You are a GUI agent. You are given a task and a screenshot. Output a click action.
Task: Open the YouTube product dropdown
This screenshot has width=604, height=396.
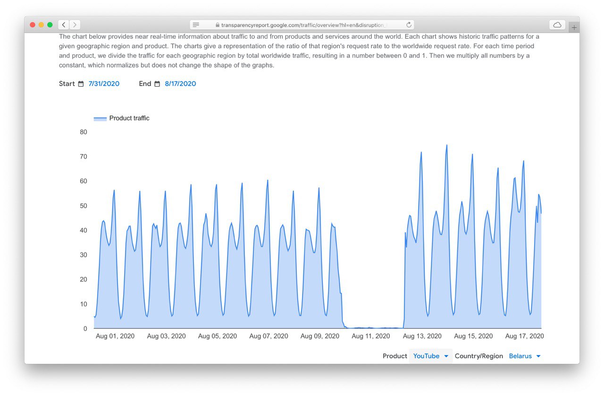(x=431, y=356)
